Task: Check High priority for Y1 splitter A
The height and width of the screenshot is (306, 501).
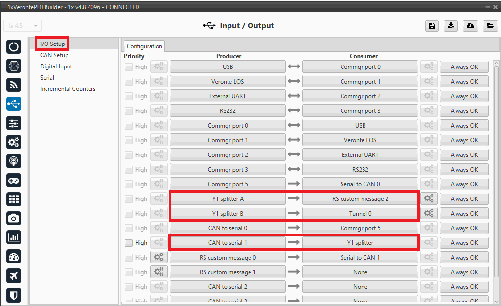Action: [129, 199]
